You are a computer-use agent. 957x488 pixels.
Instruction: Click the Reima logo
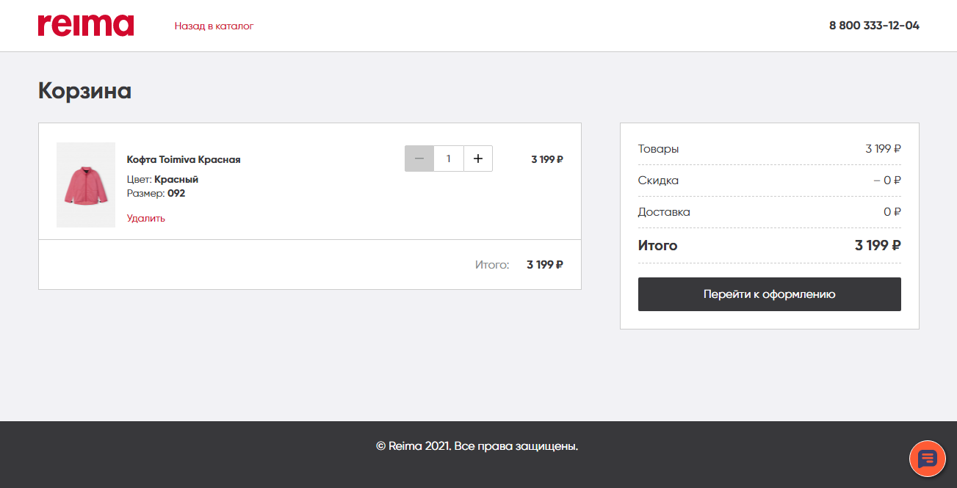tap(86, 26)
